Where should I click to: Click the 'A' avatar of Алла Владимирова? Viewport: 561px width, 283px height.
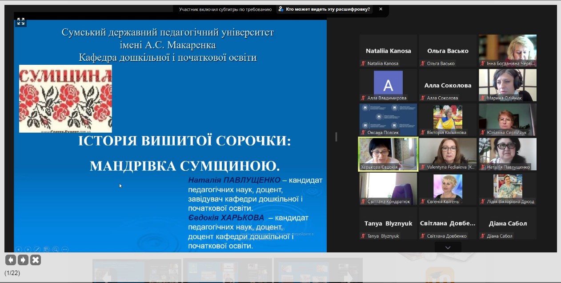pos(388,83)
